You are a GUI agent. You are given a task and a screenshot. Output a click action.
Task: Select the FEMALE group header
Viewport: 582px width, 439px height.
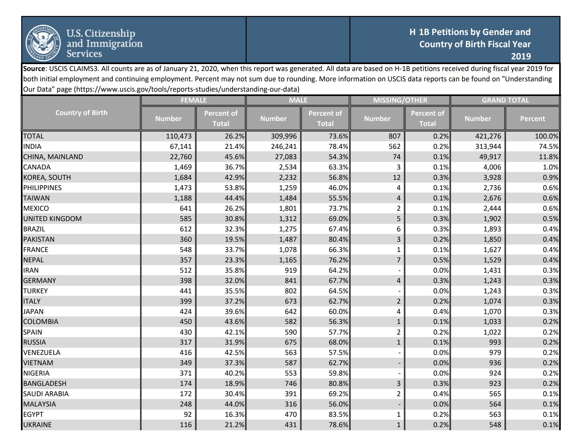point(193,100)
